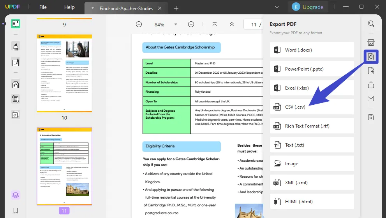Expand the window list chevron in title bar
Screen dimensions: 386x218
[277, 7]
